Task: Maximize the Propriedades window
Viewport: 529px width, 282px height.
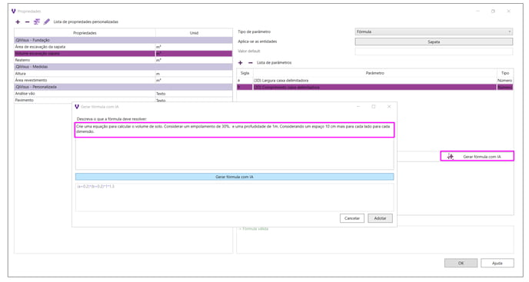Action: click(x=493, y=11)
